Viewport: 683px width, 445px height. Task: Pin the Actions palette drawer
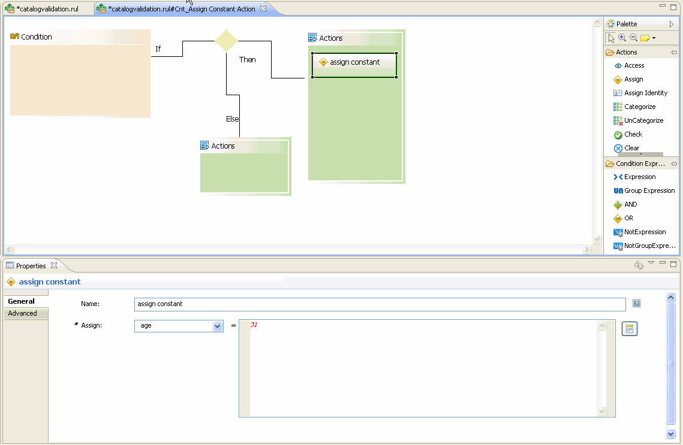[x=674, y=52]
